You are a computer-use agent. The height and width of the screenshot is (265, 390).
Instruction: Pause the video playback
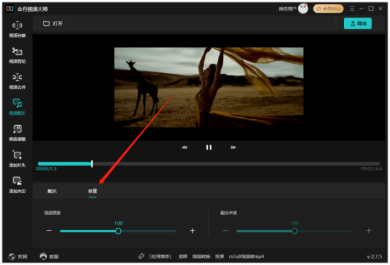point(209,147)
